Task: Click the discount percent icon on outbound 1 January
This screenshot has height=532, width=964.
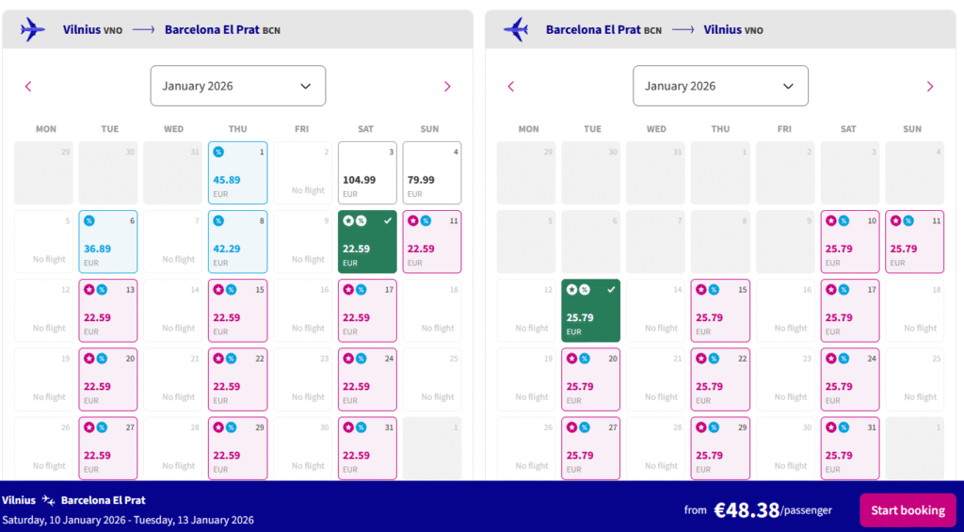Action: coord(218,152)
